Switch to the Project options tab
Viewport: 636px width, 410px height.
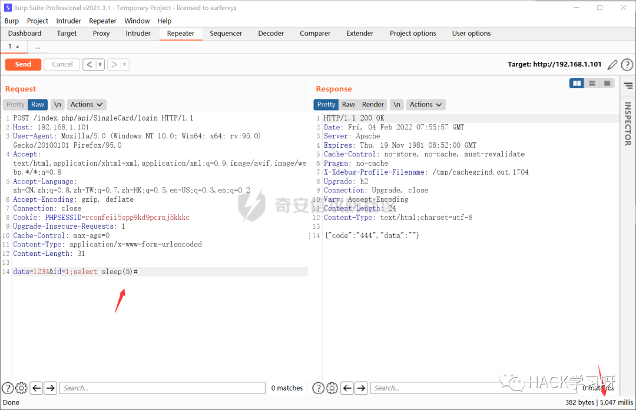click(413, 33)
